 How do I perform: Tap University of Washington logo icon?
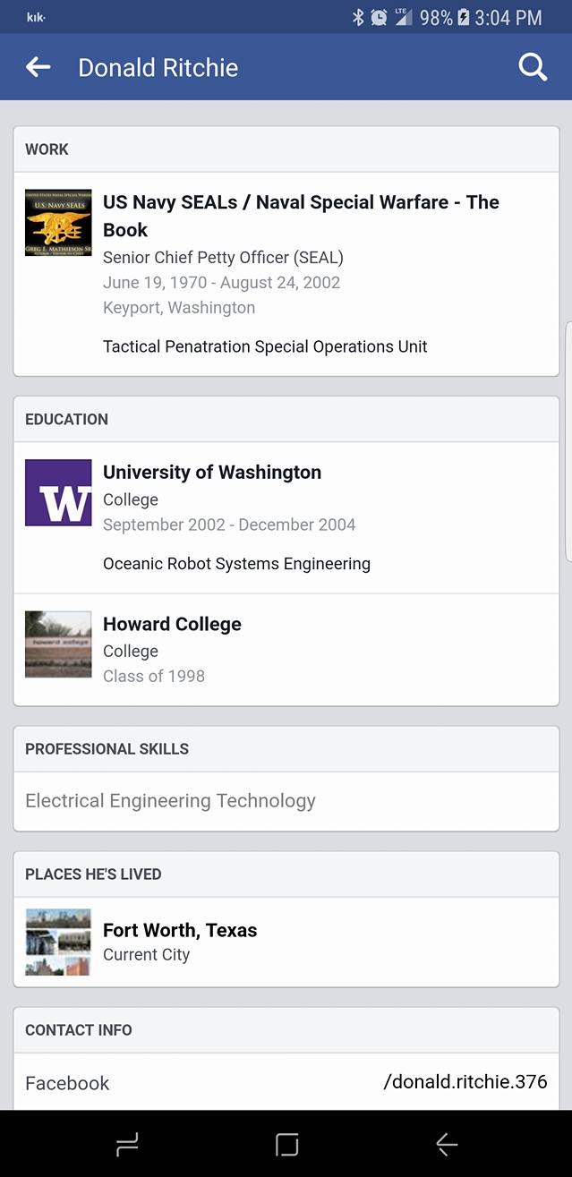pyautogui.click(x=58, y=492)
